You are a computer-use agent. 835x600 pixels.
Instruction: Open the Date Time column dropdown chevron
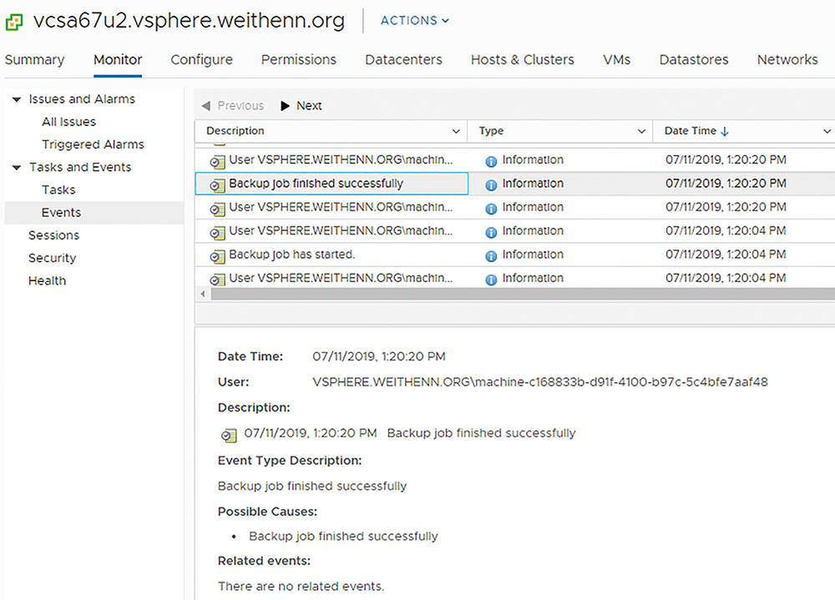click(827, 132)
